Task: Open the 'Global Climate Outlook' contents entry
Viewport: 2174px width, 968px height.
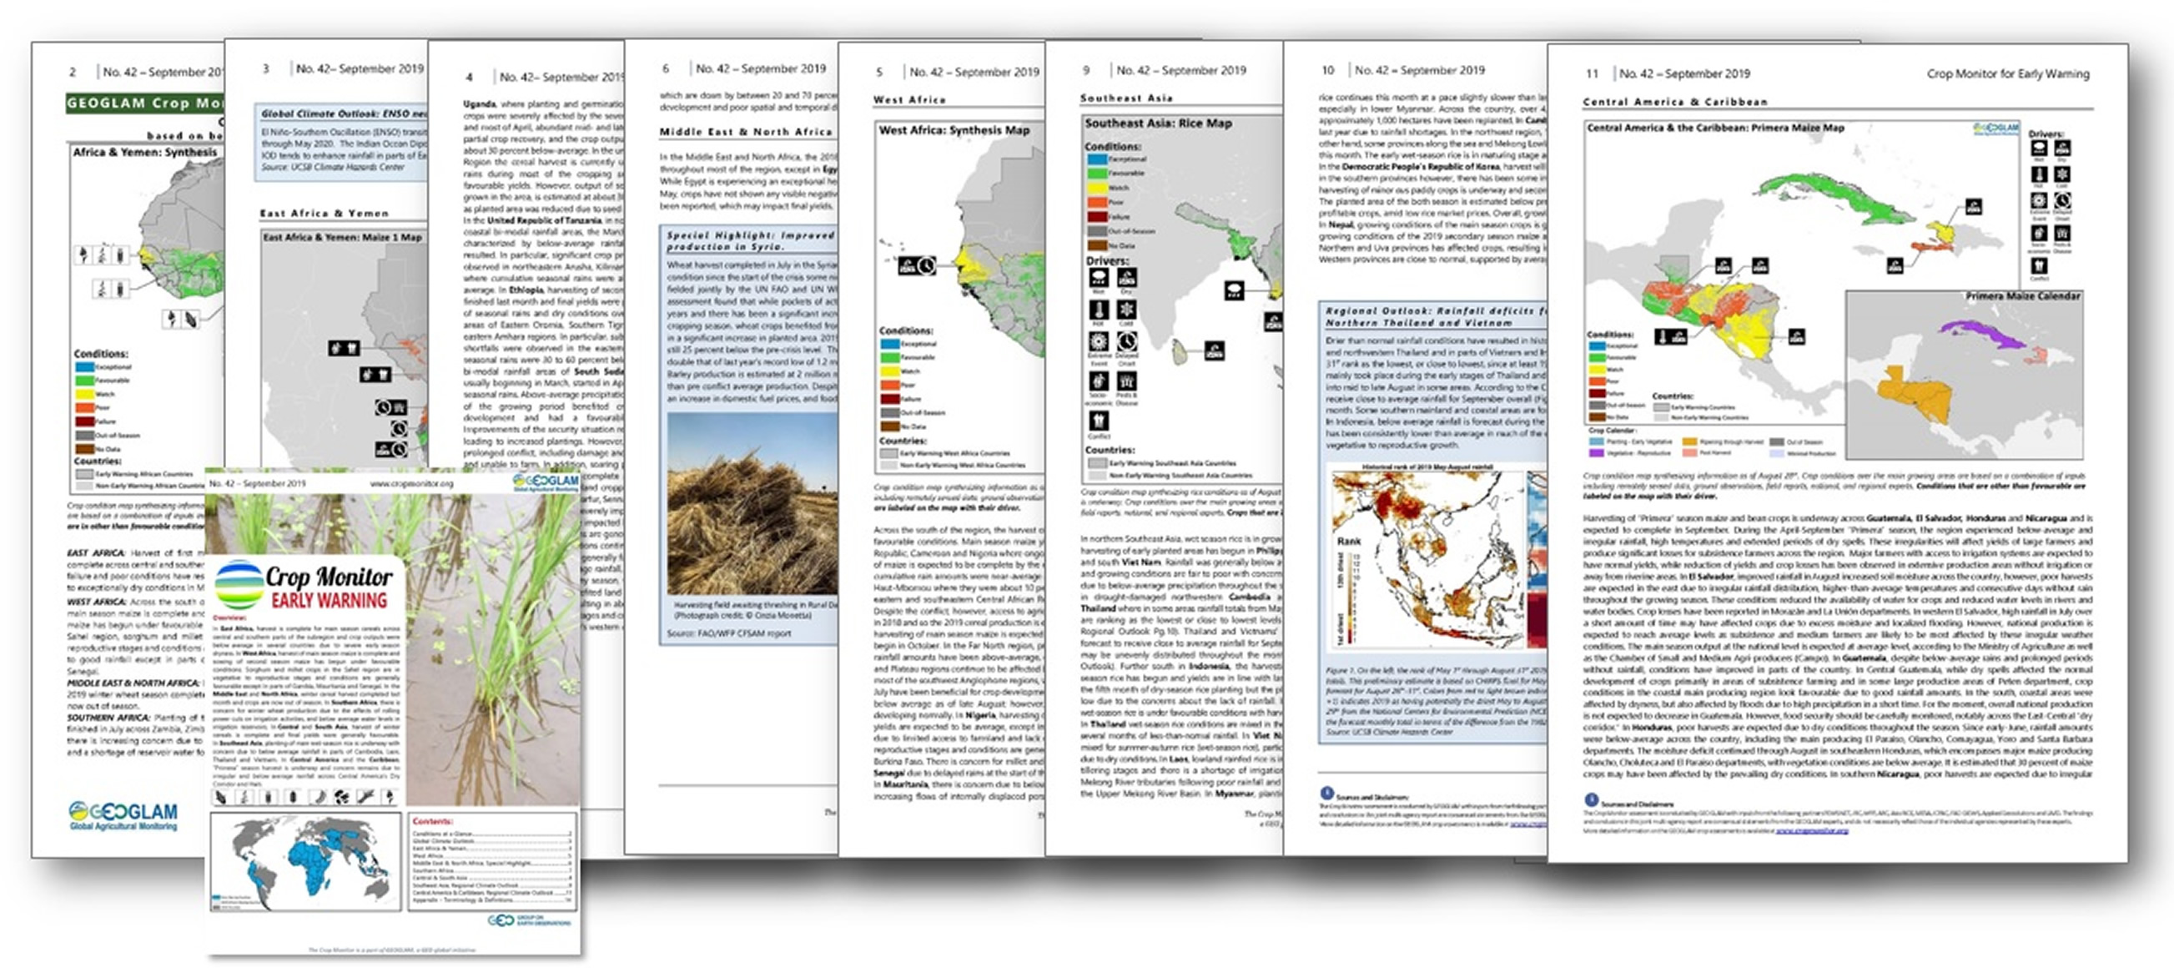Action: pyautogui.click(x=492, y=841)
